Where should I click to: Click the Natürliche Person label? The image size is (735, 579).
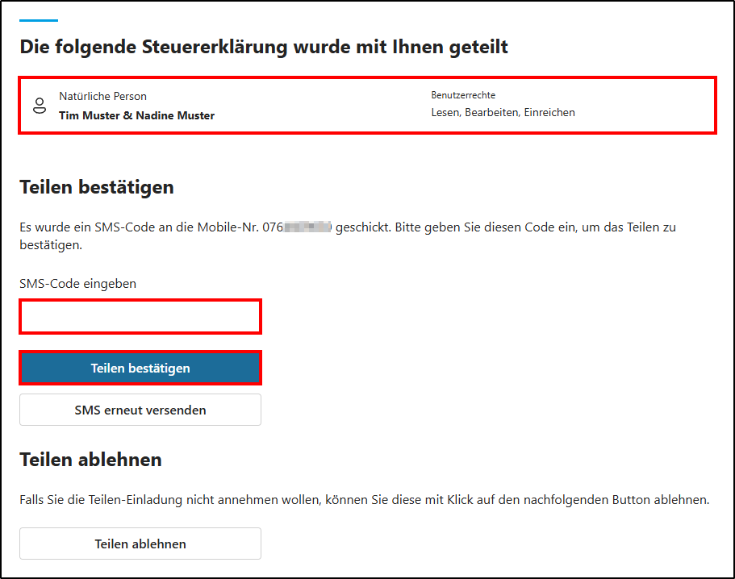[102, 96]
